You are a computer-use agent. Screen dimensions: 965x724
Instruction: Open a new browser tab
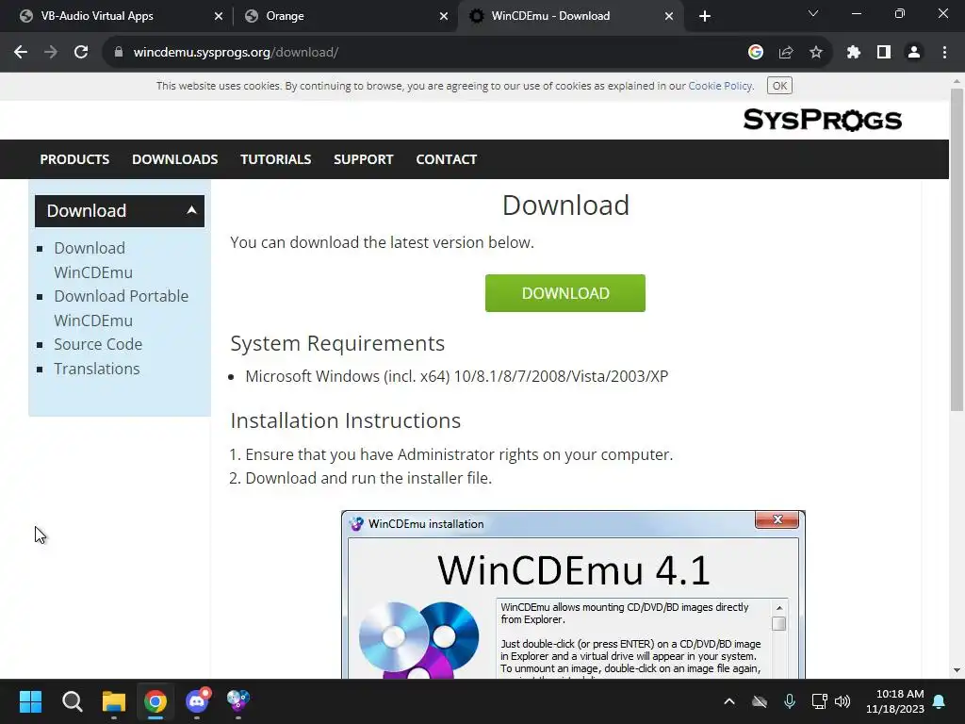[x=705, y=16]
